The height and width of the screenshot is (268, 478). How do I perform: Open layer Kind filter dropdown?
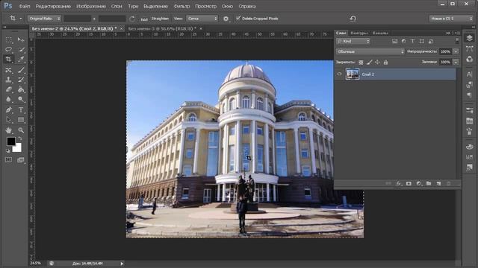[x=353, y=42]
